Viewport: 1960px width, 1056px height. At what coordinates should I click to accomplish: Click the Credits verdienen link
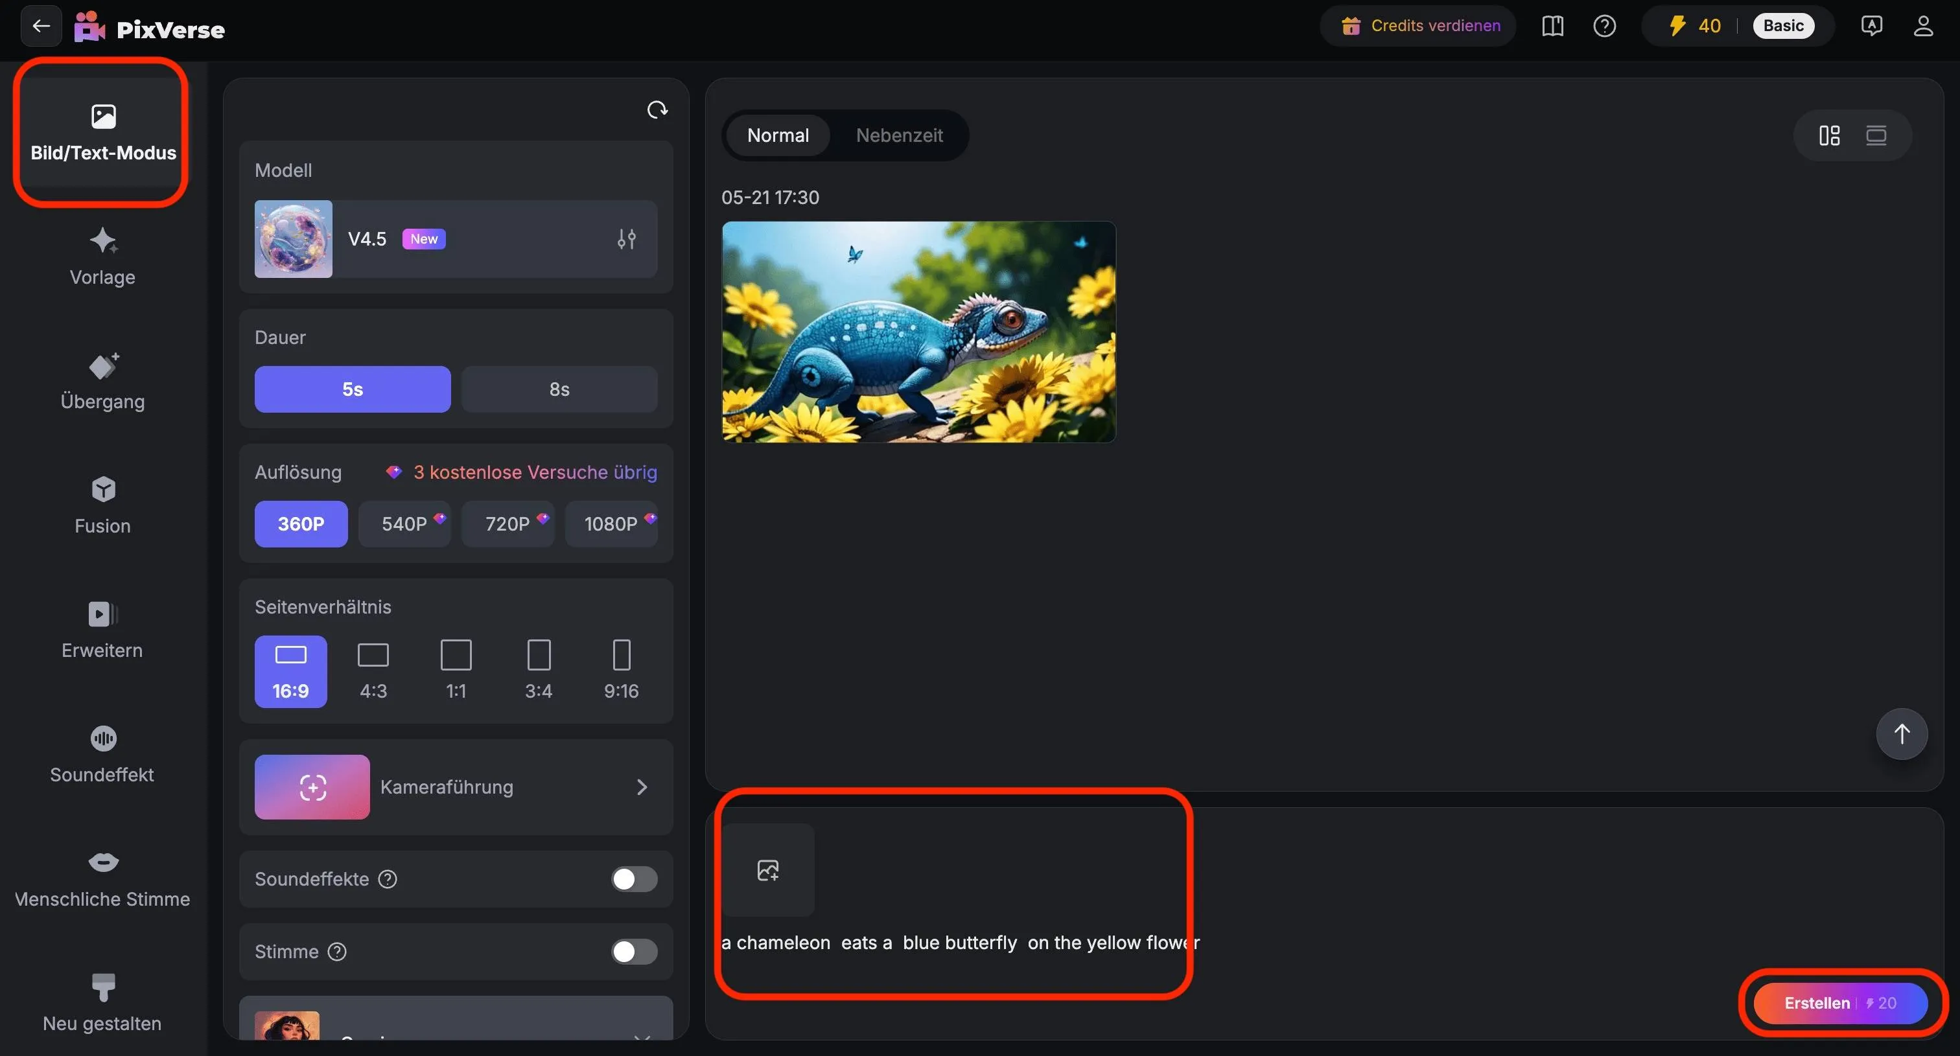point(1419,26)
